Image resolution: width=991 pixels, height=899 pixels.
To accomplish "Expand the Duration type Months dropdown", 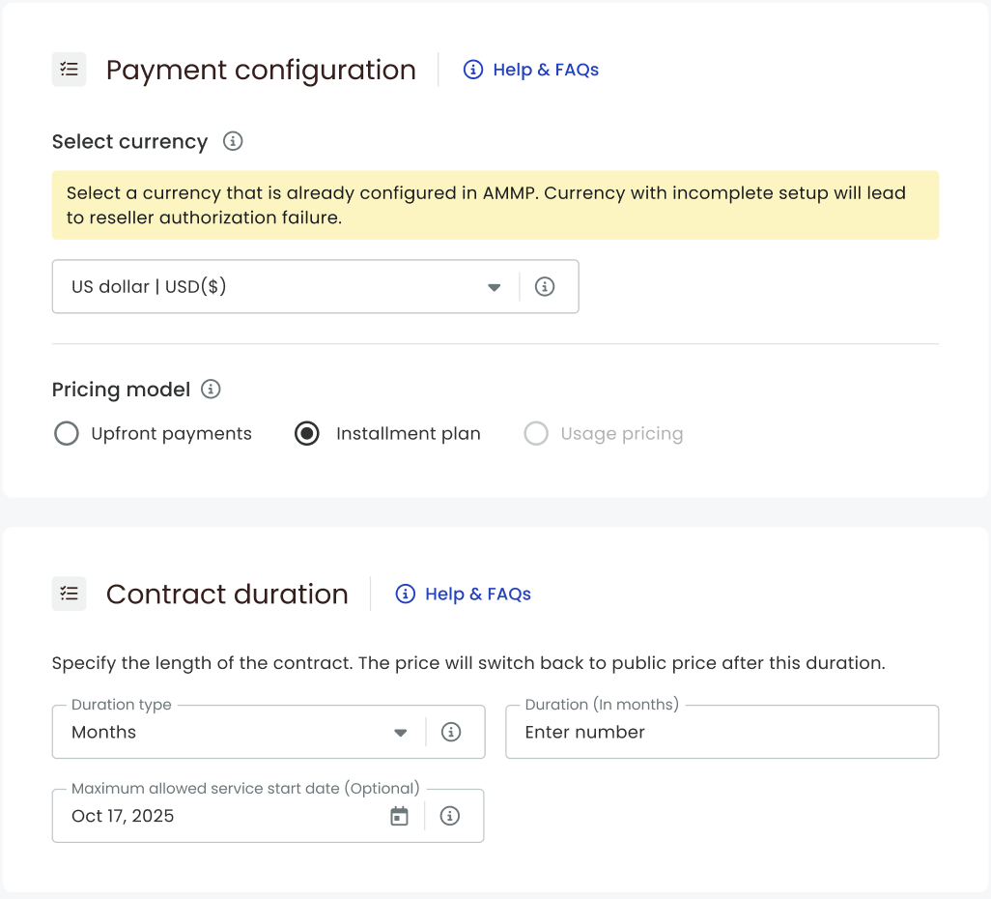I will click(239, 732).
